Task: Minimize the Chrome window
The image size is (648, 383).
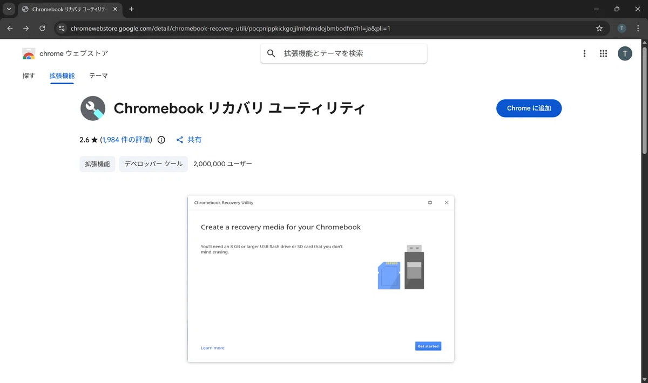Action: (x=596, y=9)
